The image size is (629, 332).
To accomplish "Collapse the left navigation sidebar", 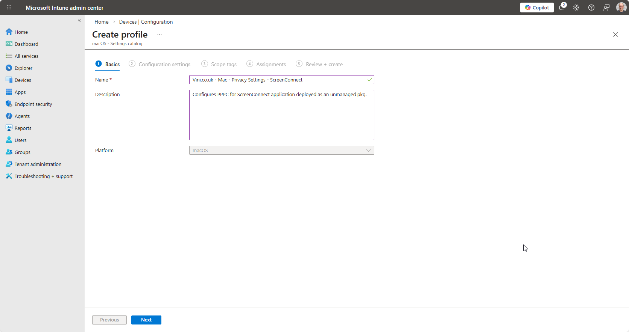I will tap(79, 20).
